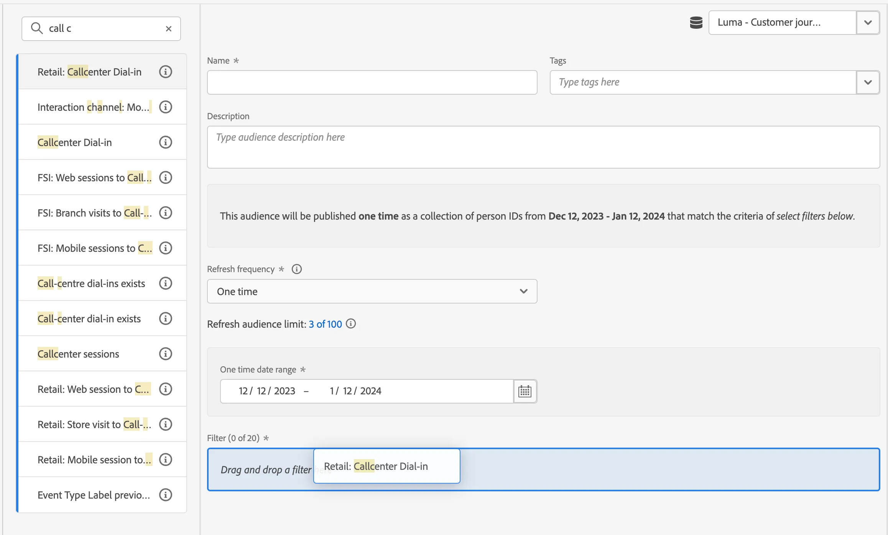This screenshot has height=535, width=888.
Task: Open the Refresh frequency One time dropdown
Action: pos(372,291)
